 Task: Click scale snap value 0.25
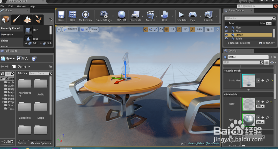pos(199,29)
